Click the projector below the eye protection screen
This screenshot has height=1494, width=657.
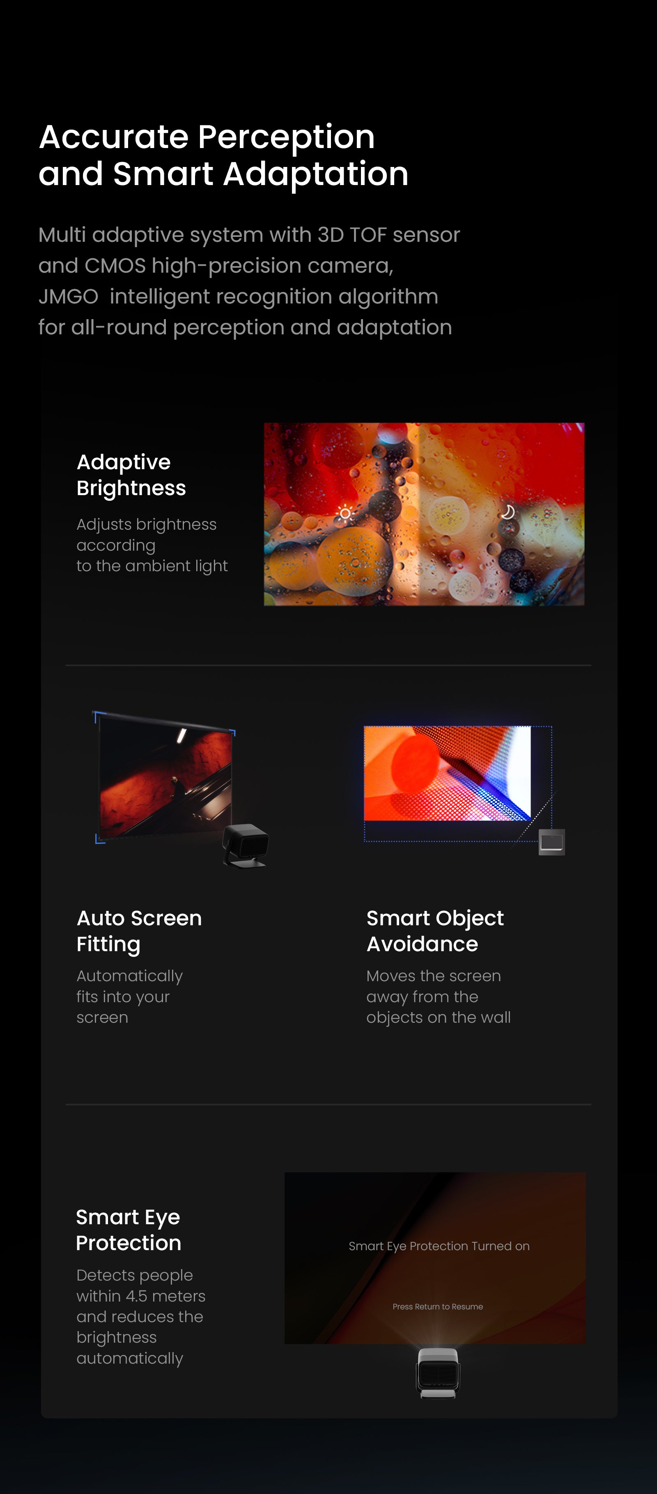click(x=438, y=1373)
